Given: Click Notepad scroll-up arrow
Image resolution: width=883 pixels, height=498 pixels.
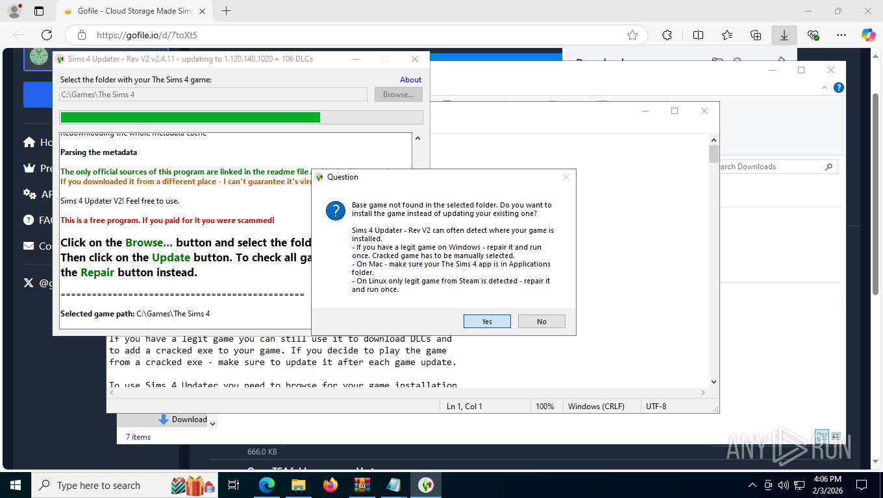Looking at the screenshot, I should tap(714, 139).
